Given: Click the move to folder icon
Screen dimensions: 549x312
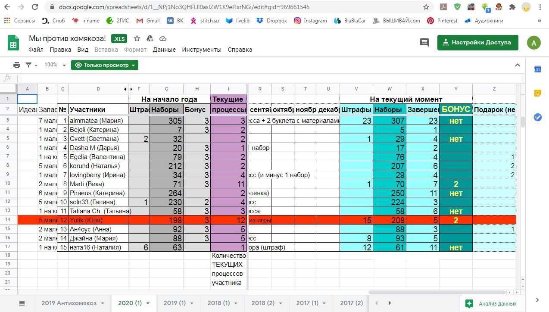Looking at the screenshot, I should click(150, 38).
